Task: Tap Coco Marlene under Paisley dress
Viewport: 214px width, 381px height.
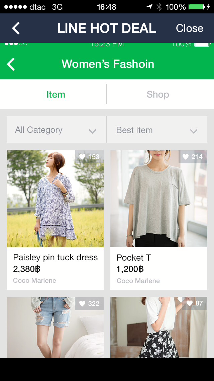Action: tap(35, 280)
